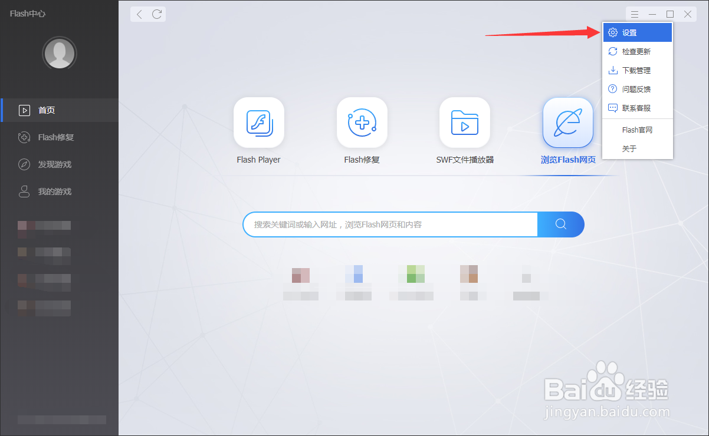Image resolution: width=709 pixels, height=436 pixels.
Task: Click the chat icon beside 联系客服
Action: 613,108
